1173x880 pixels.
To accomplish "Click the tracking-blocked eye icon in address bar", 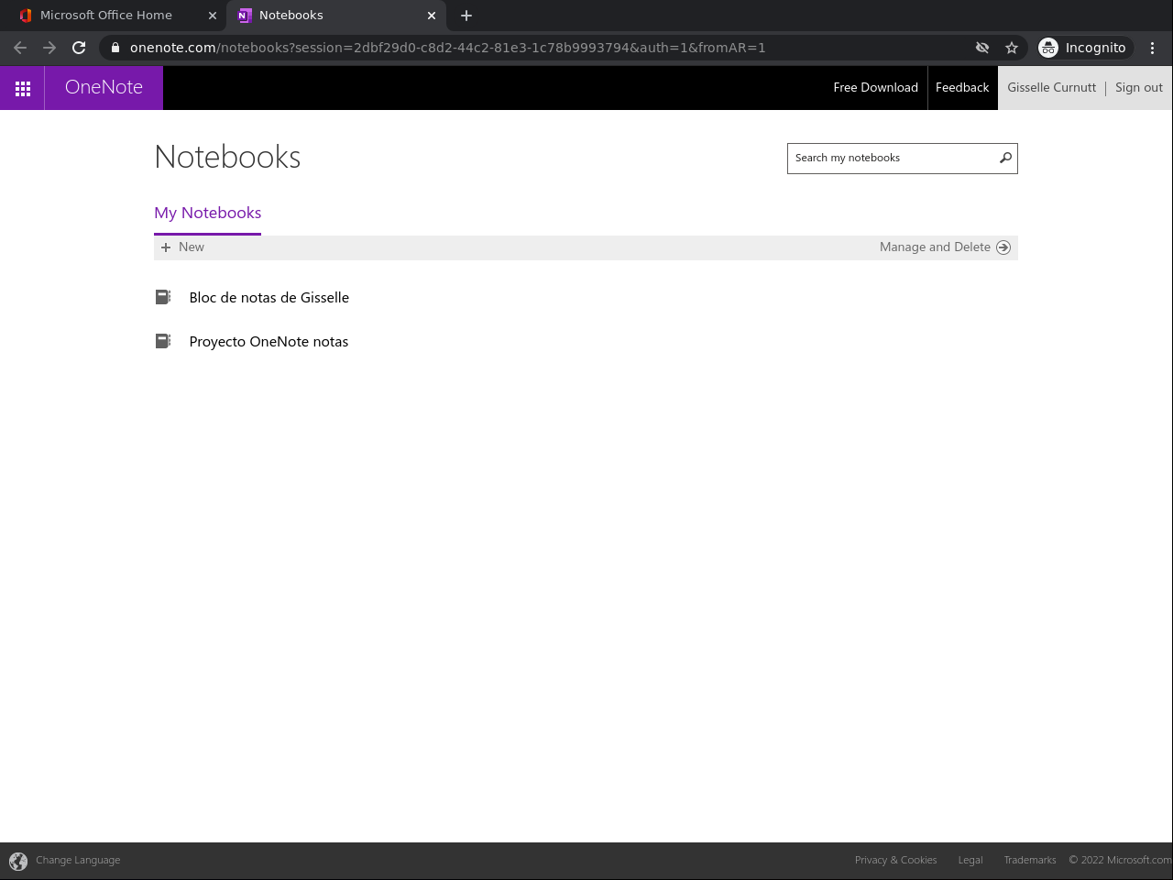I will pos(982,48).
